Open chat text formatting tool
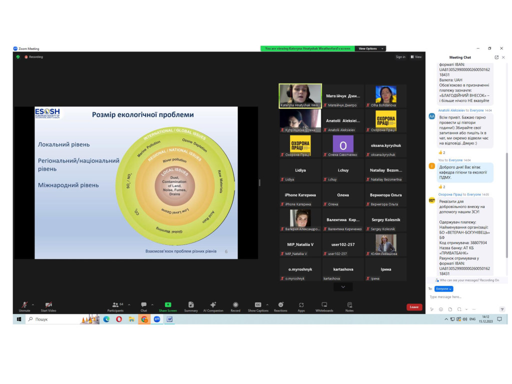The image size is (512, 384). (431, 309)
